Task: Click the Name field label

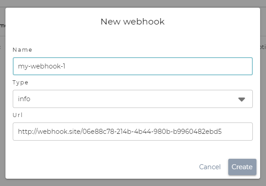Action: click(x=22, y=50)
